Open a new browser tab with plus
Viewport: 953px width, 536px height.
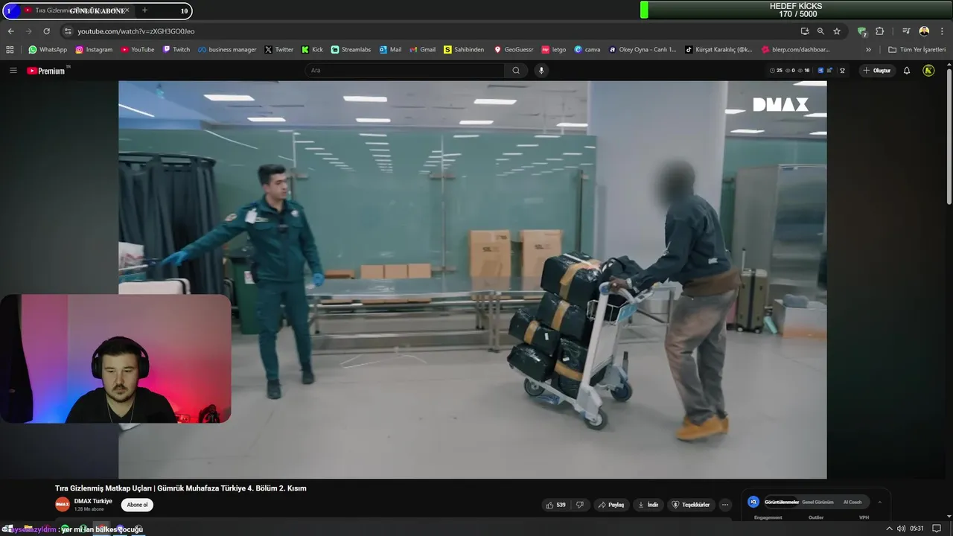(144, 10)
